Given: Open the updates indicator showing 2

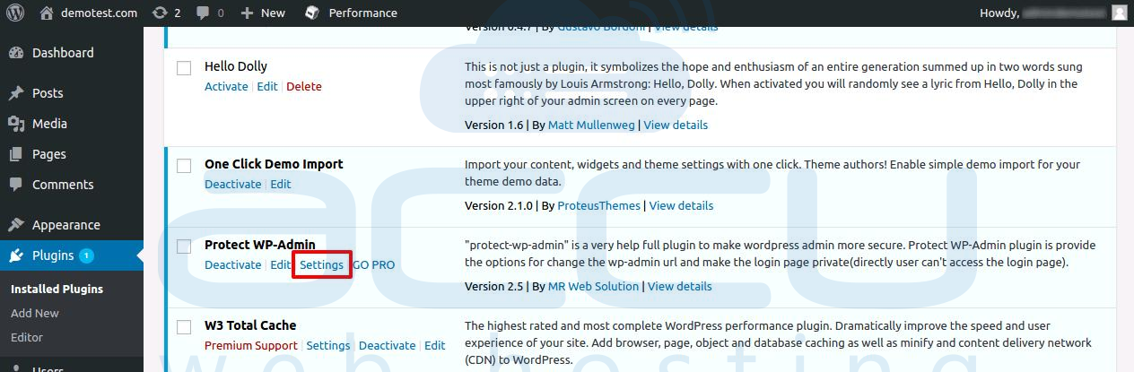Looking at the screenshot, I should click(166, 13).
